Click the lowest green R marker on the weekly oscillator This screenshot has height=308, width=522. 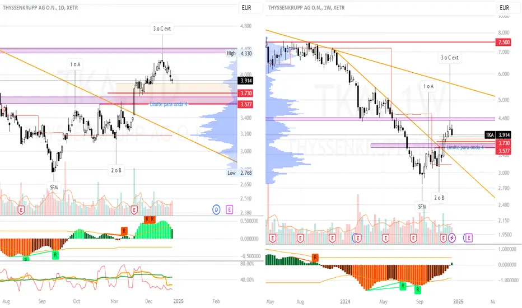pos(417,290)
